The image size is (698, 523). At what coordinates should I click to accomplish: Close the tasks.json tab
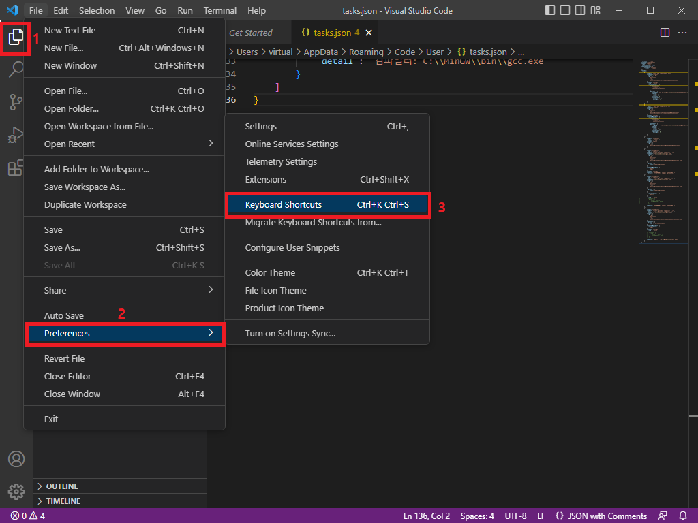point(369,33)
